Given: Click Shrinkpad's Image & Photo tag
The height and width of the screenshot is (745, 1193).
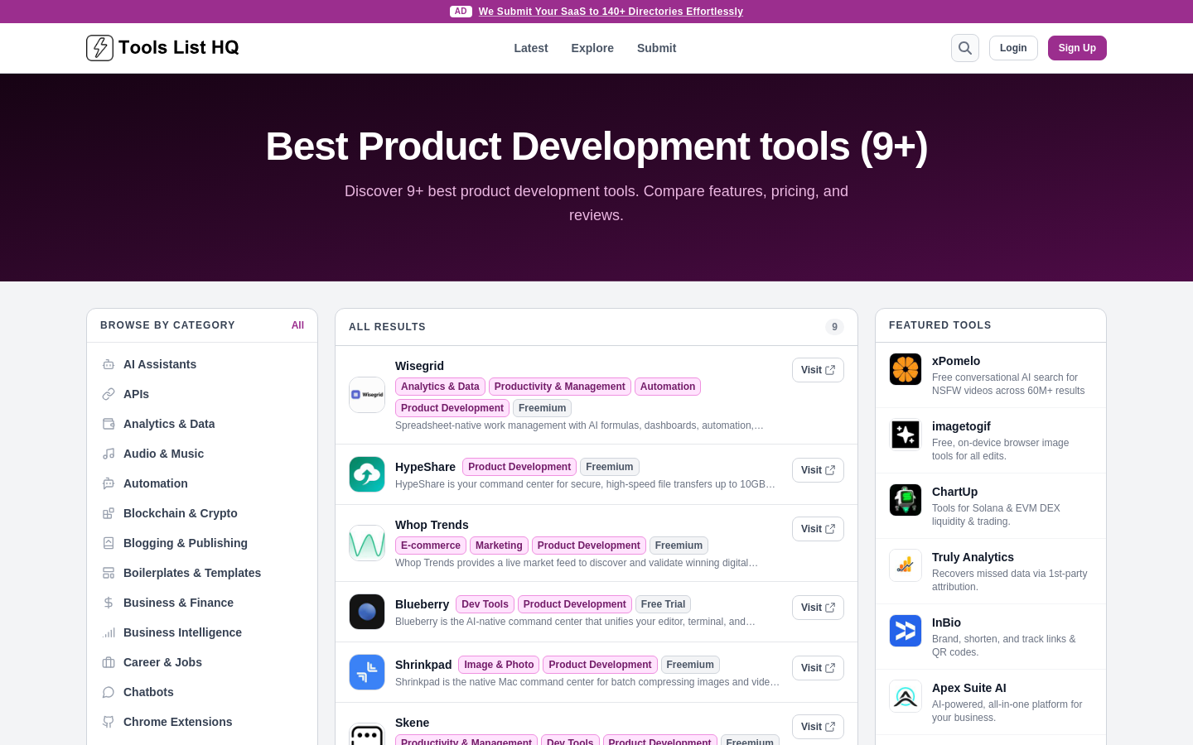Looking at the screenshot, I should [499, 665].
